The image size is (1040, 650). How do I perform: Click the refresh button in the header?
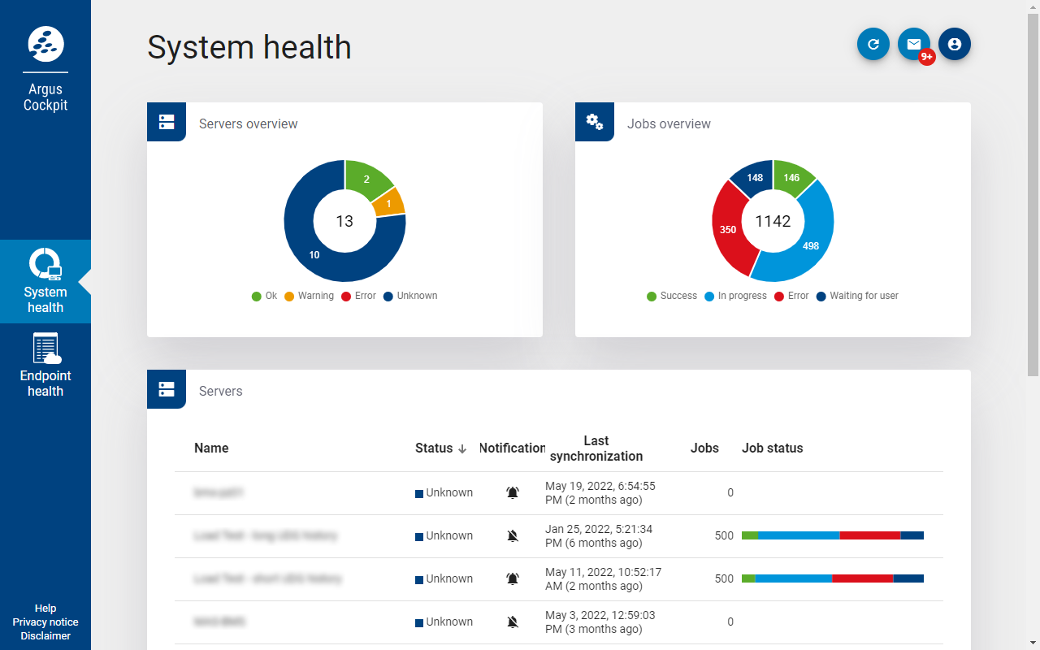[873, 45]
